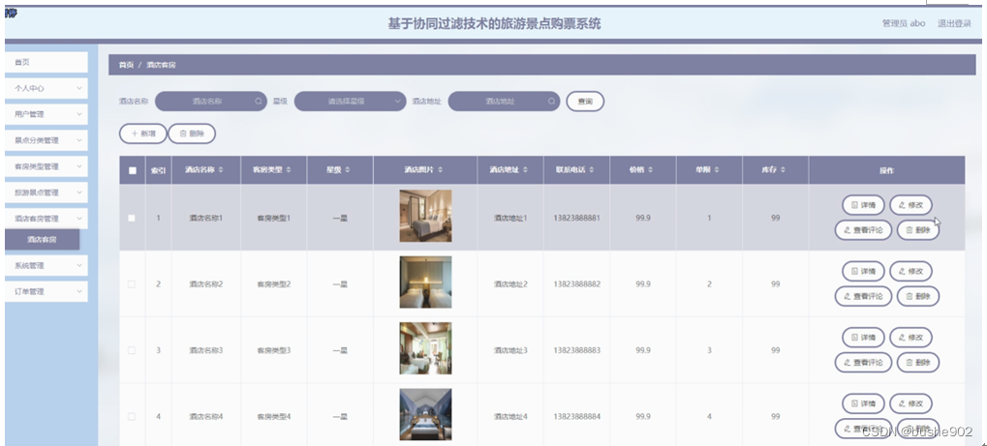Click 删除 in 酒店名称1 row
Image resolution: width=987 pixels, height=446 pixels.
(918, 230)
